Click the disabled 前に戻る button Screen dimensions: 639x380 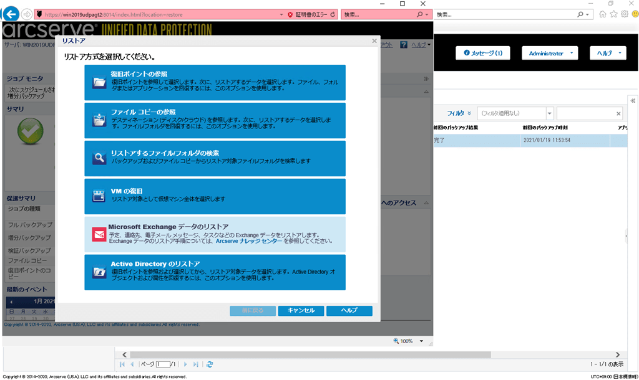(x=253, y=310)
